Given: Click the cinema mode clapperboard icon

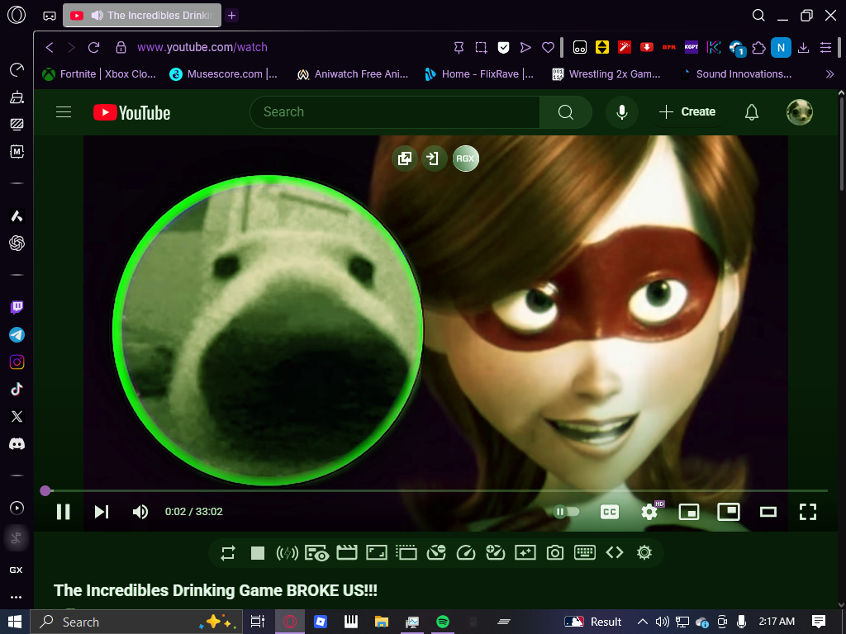Looking at the screenshot, I should pos(347,552).
